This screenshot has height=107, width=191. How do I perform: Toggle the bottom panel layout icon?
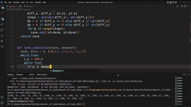coord(170,2)
